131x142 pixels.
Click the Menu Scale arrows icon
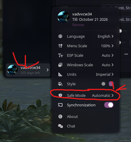pos(60,46)
